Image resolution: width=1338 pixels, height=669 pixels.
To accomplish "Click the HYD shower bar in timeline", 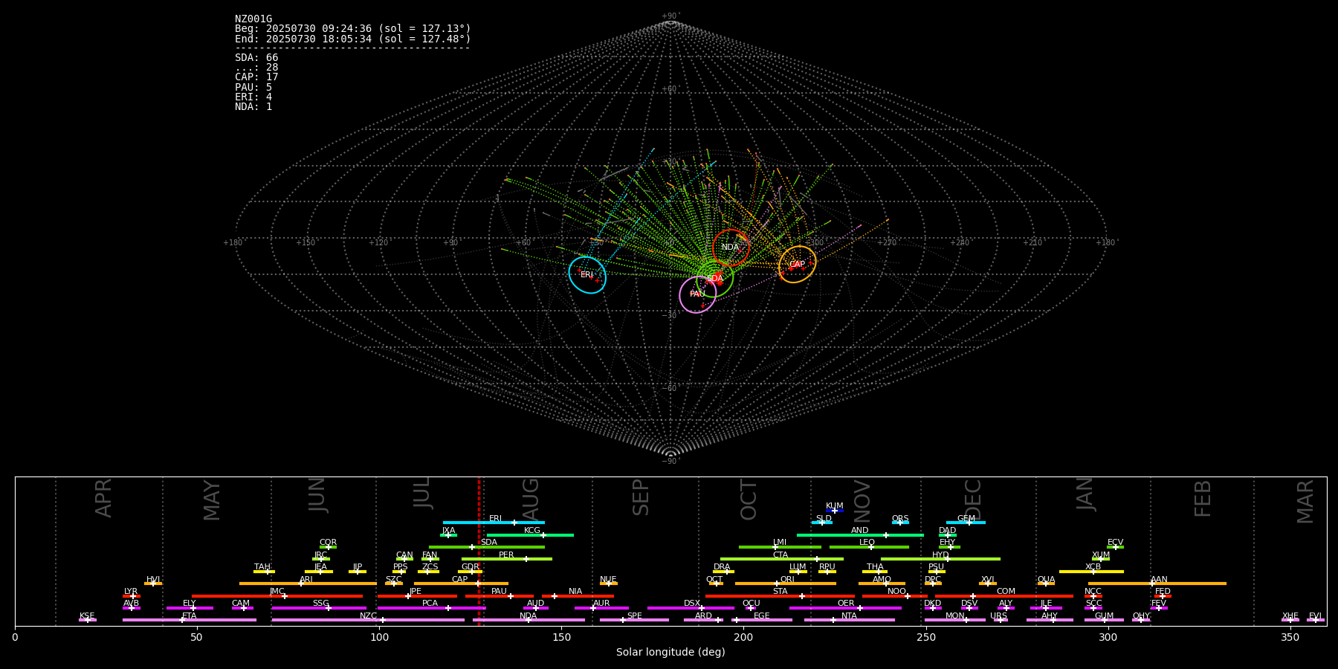I will tap(940, 559).
